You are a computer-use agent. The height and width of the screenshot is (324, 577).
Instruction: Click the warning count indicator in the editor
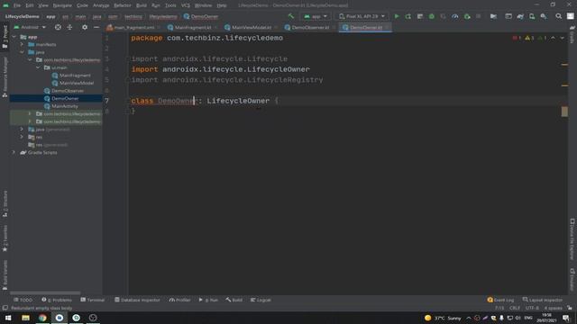(529, 38)
